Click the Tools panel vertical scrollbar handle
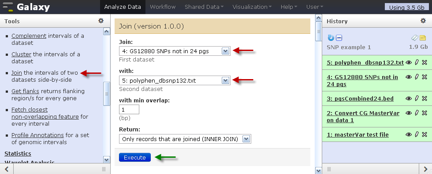This screenshot has width=432, height=174. pos(106,94)
